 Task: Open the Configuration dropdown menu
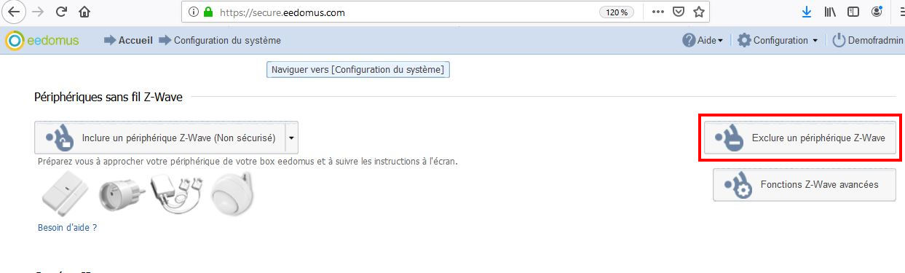[778, 41]
